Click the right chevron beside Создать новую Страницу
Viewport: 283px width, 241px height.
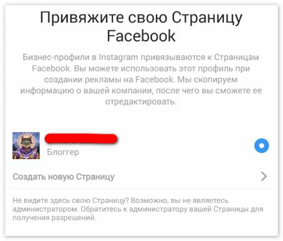pos(264,177)
